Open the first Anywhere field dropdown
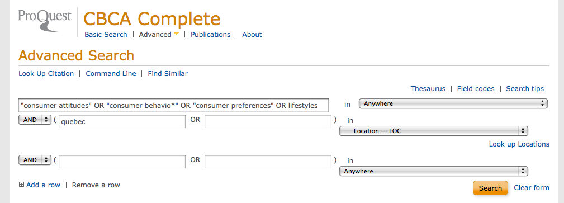The width and height of the screenshot is (564, 203). coord(453,103)
